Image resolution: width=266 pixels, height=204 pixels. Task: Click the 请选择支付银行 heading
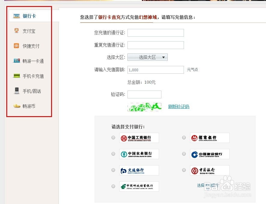(x=128, y=127)
